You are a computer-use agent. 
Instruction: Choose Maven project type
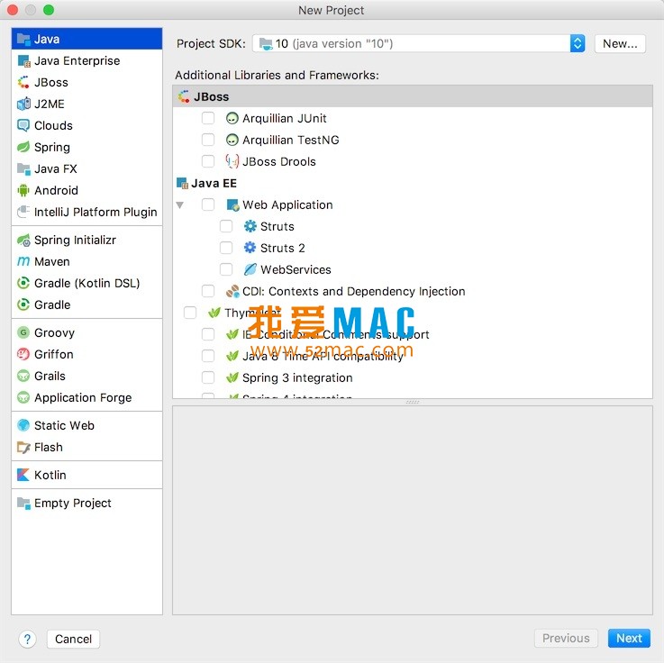pyautogui.click(x=86, y=261)
